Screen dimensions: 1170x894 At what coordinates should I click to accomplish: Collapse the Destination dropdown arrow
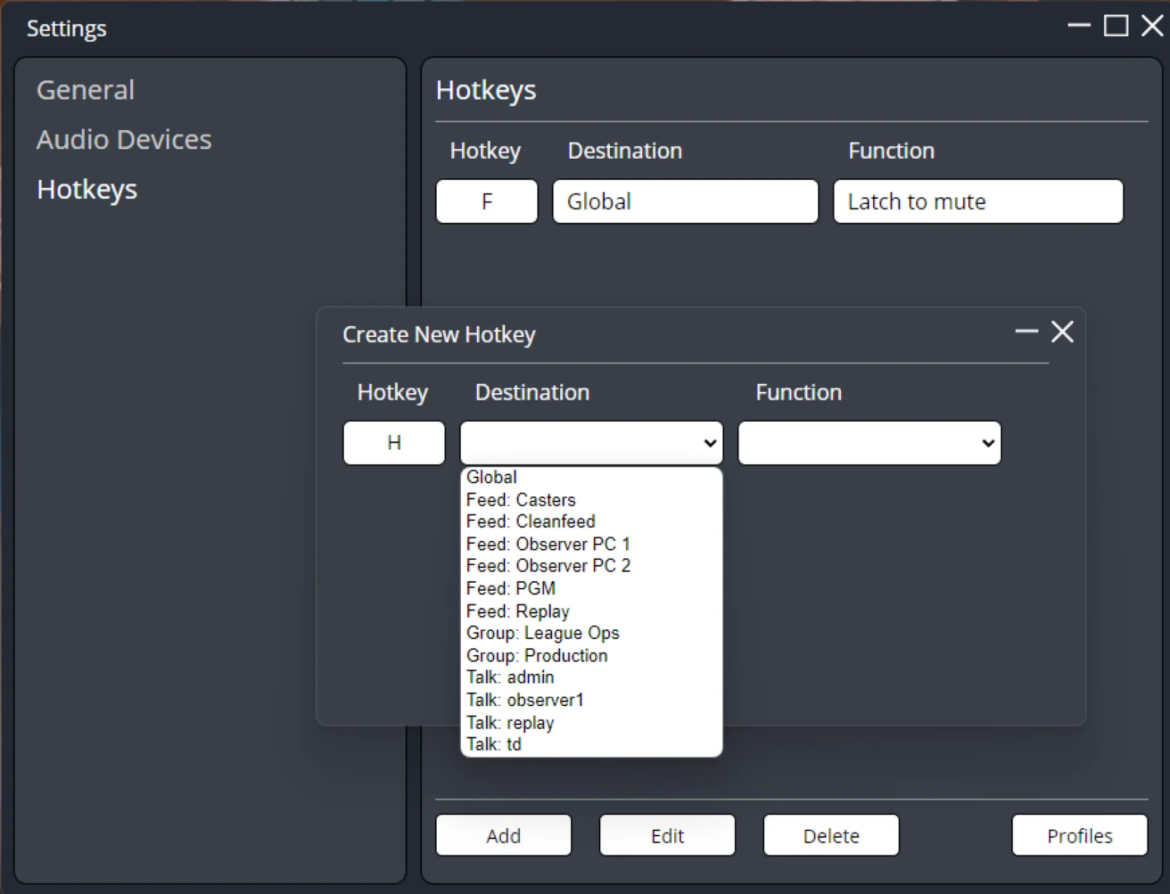point(709,443)
